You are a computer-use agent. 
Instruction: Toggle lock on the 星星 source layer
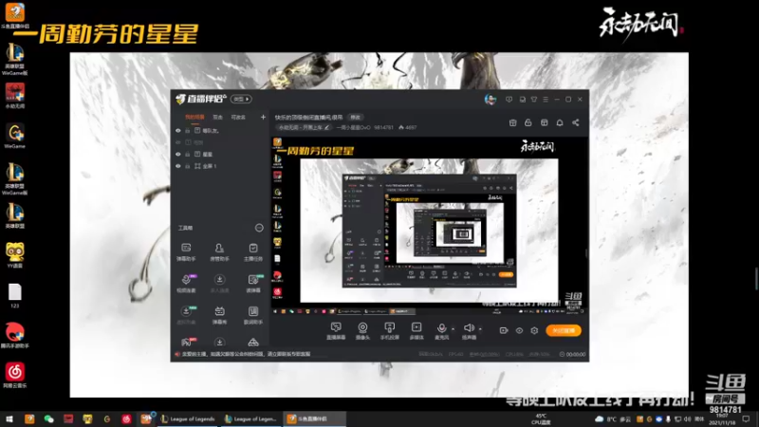click(187, 154)
